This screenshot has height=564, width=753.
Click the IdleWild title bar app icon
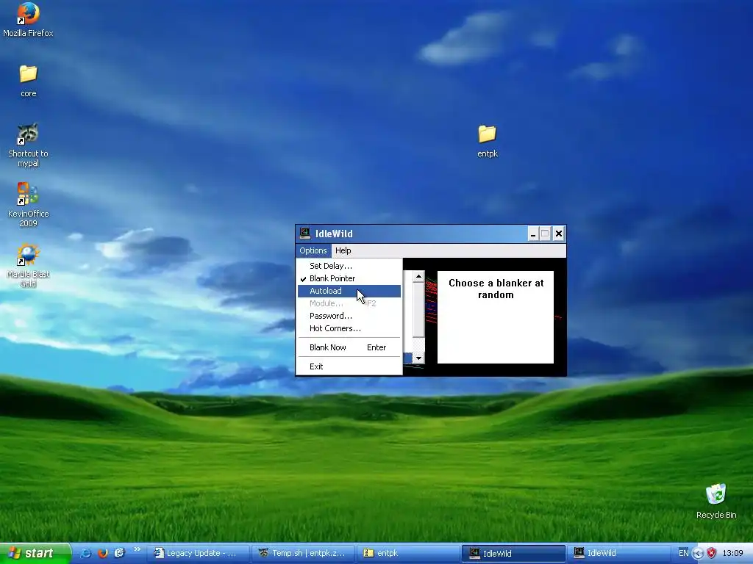click(x=305, y=234)
